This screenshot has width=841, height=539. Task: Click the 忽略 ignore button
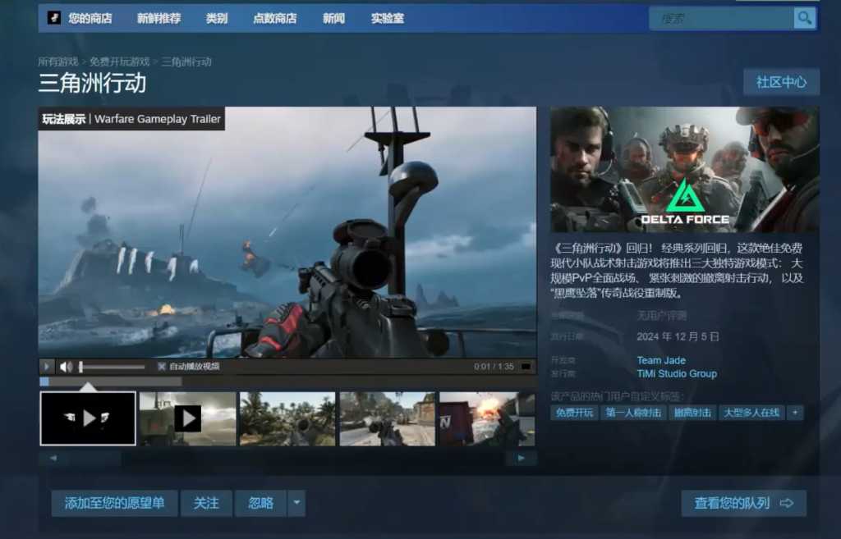pyautogui.click(x=260, y=503)
